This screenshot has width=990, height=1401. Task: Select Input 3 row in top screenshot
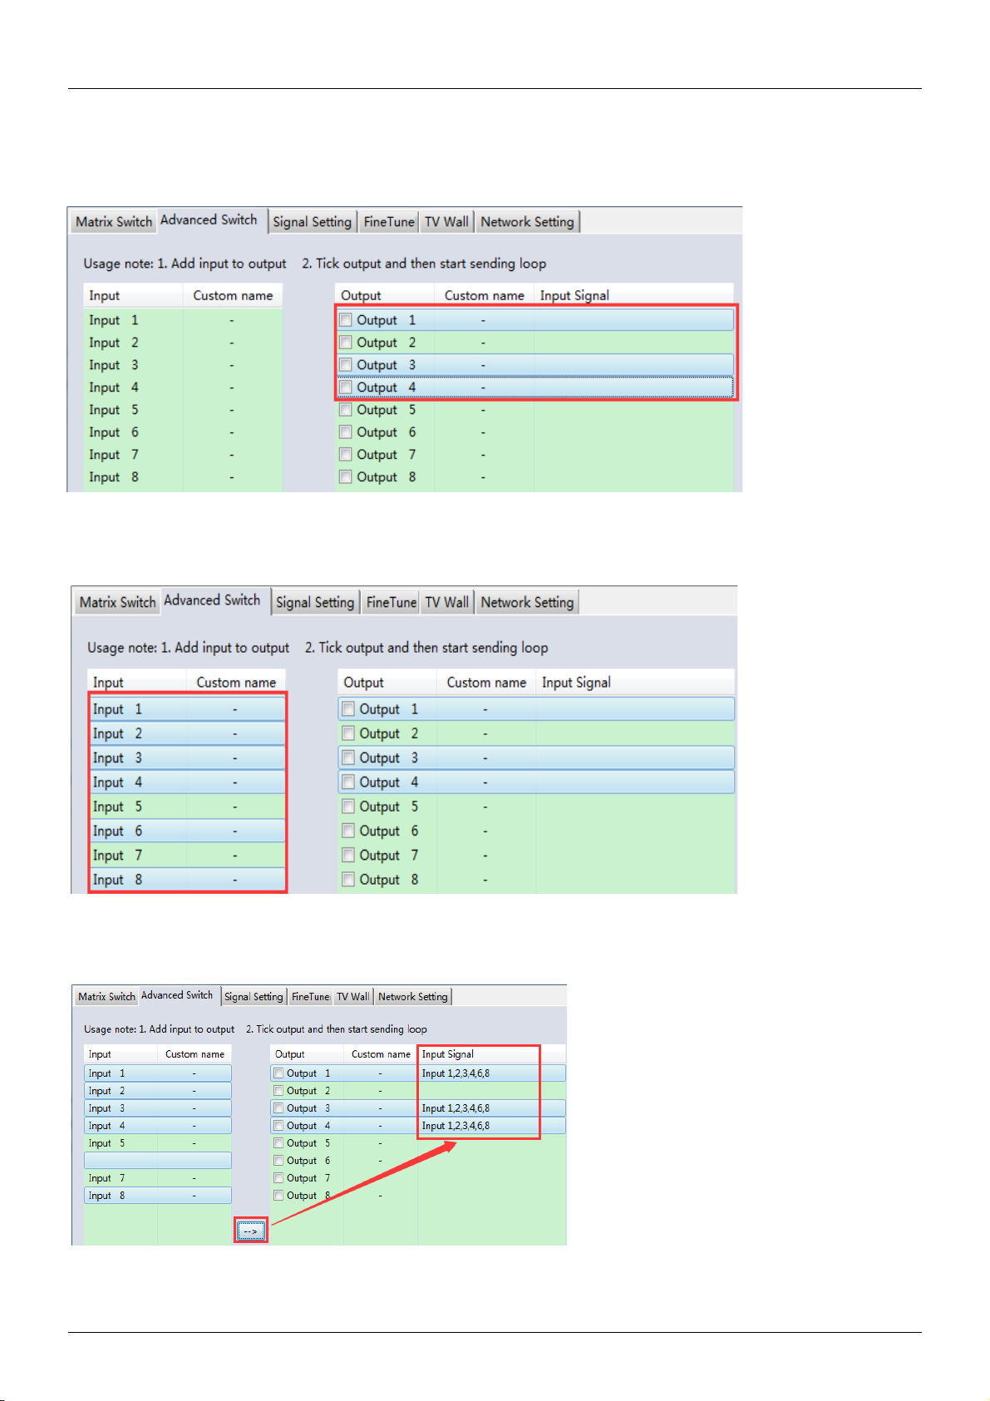[x=183, y=365]
